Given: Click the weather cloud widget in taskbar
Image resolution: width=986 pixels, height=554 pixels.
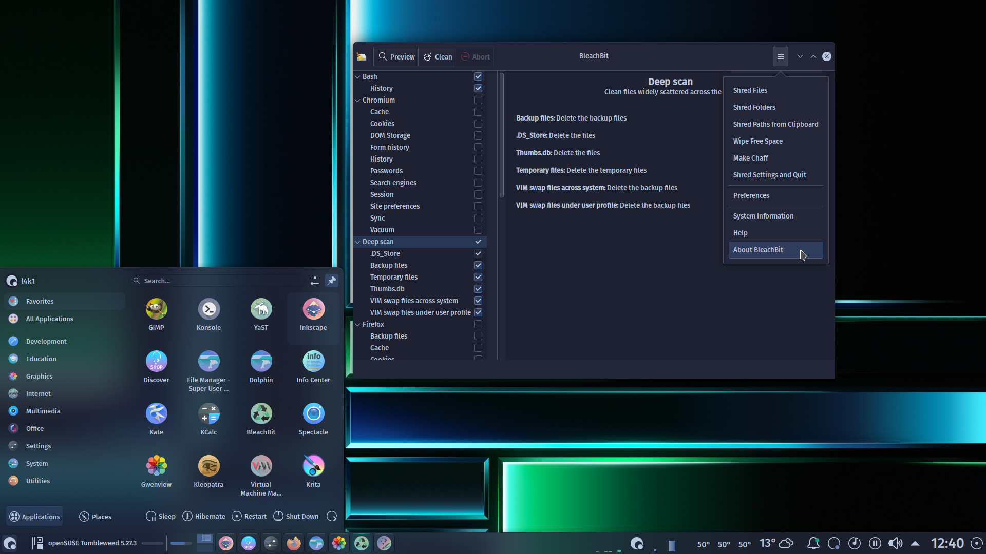Looking at the screenshot, I should [776, 543].
